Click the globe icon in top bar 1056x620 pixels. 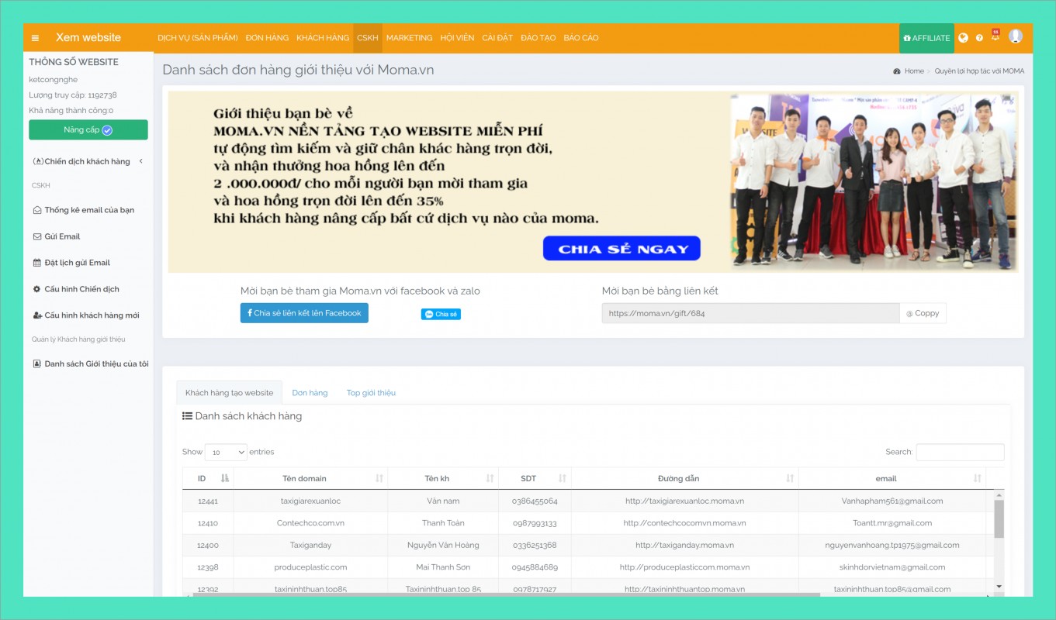point(963,38)
